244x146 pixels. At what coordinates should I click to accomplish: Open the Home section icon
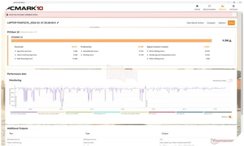197,6
